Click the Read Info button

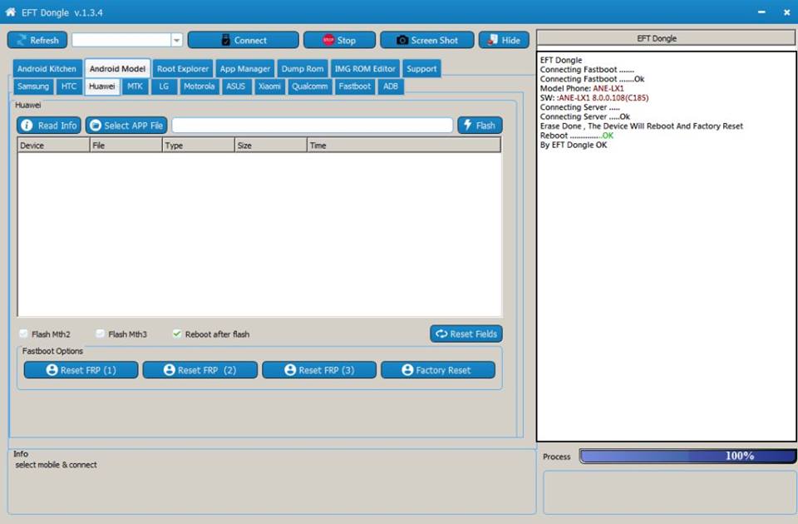tap(49, 126)
